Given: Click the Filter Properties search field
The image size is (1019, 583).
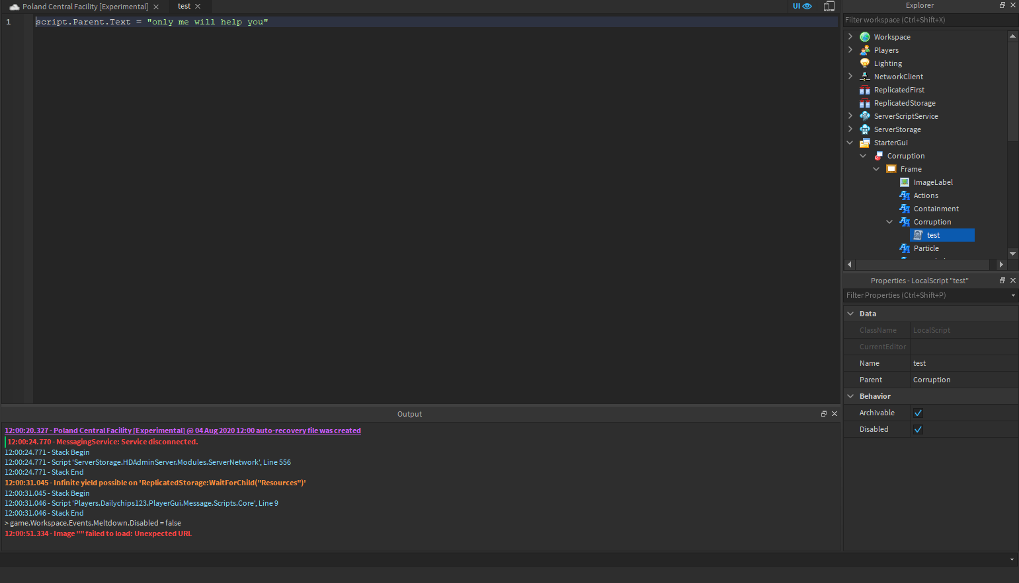Looking at the screenshot, I should [x=926, y=296].
